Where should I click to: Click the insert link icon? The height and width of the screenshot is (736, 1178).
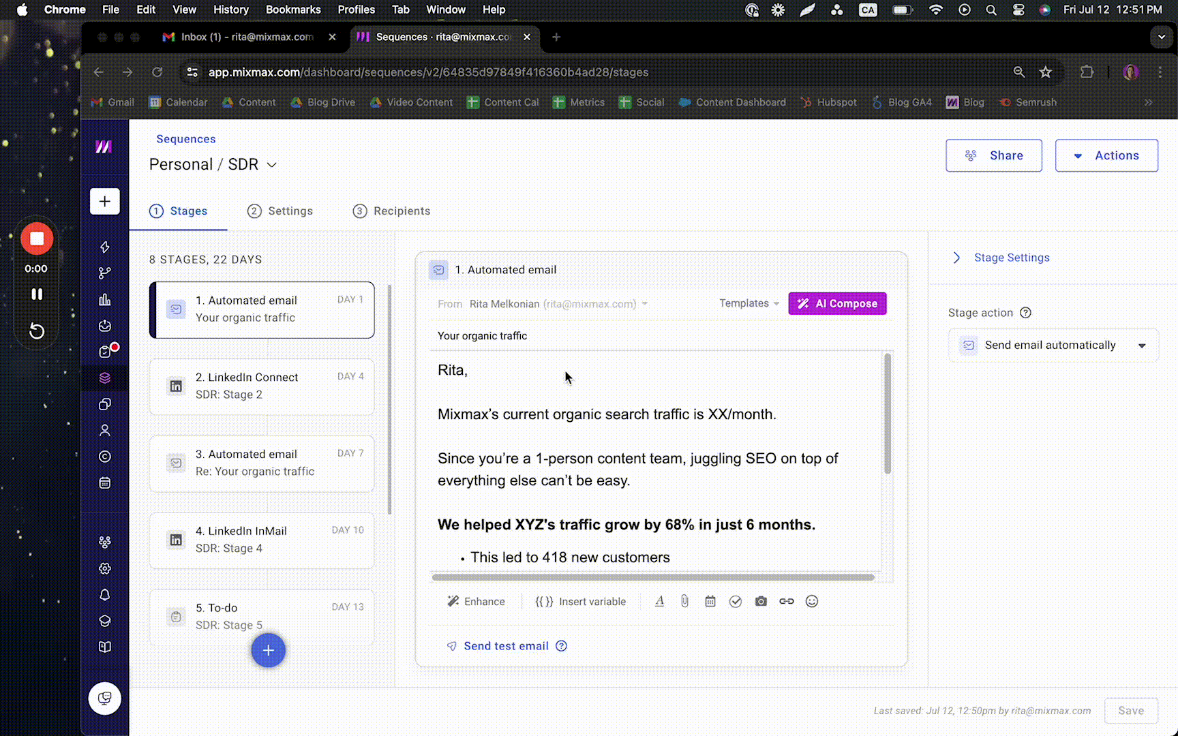[x=787, y=601]
